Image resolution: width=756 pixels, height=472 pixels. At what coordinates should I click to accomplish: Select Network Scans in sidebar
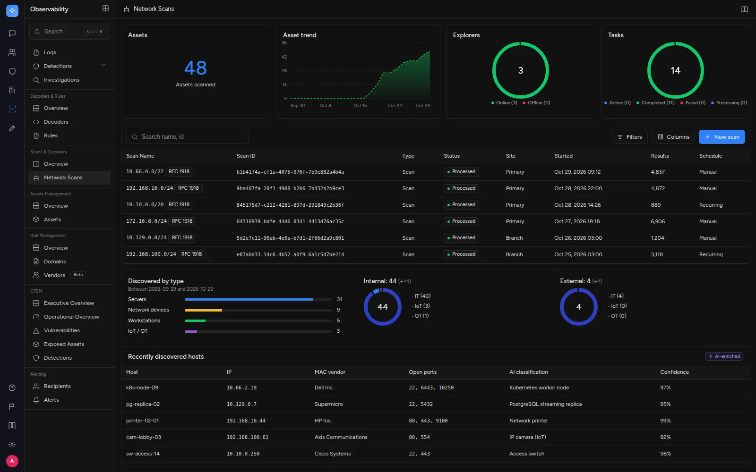click(69, 177)
